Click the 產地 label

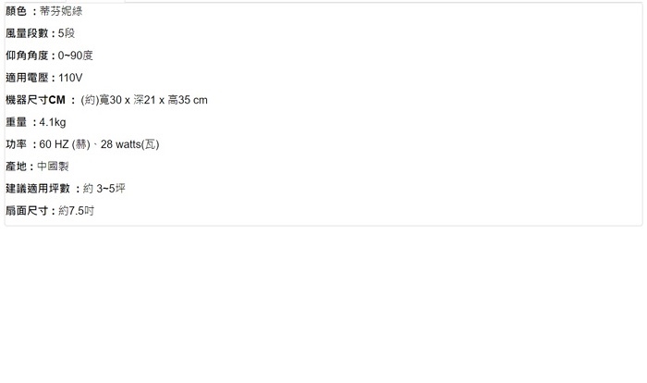17,167
